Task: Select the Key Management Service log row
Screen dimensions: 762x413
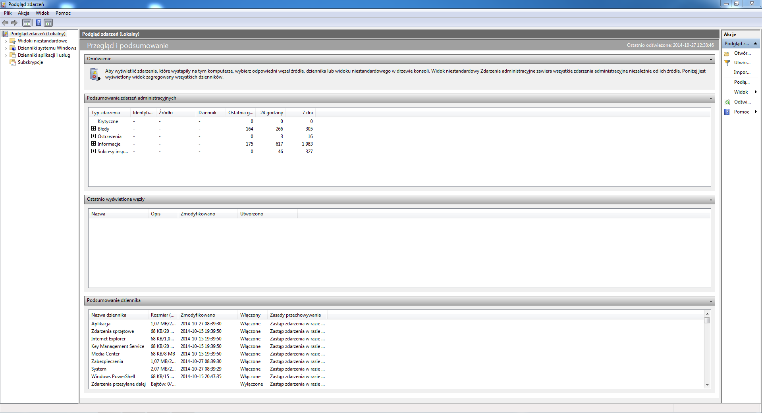Action: click(208, 346)
